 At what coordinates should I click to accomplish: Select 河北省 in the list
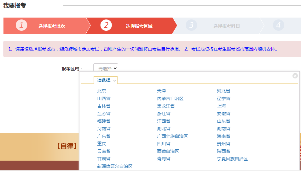coord(223,91)
